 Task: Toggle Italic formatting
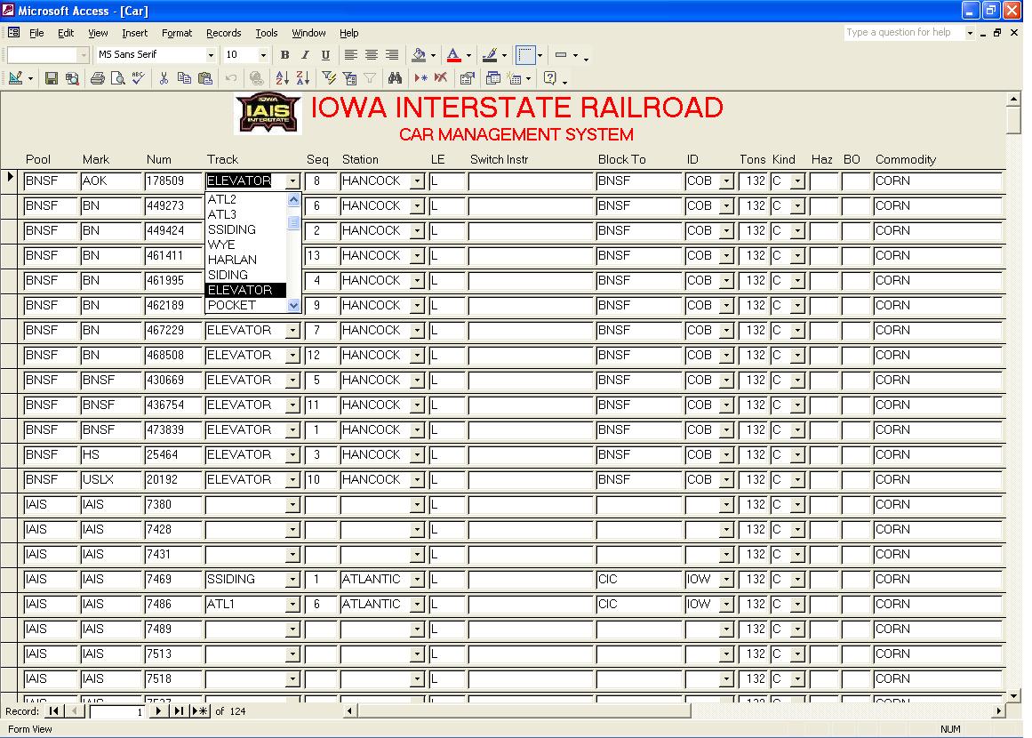click(x=305, y=55)
